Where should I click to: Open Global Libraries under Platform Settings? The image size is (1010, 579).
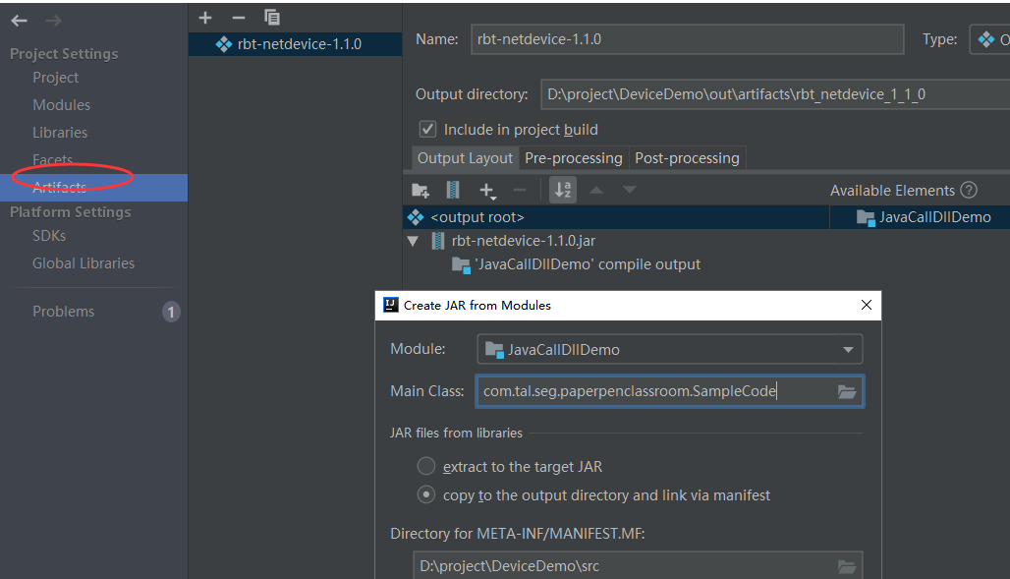(x=84, y=263)
